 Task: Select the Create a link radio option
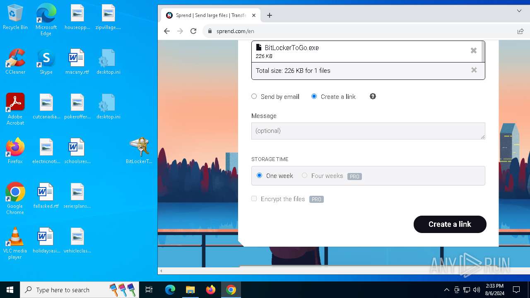(x=314, y=96)
